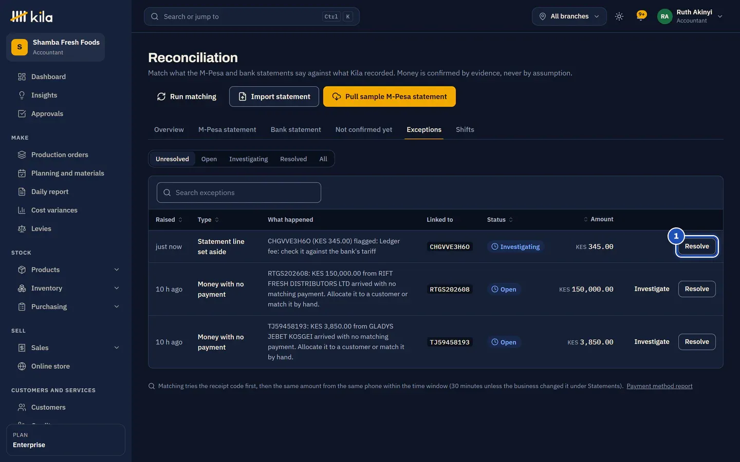Expand the Purchasing submenu chevron

(117, 307)
